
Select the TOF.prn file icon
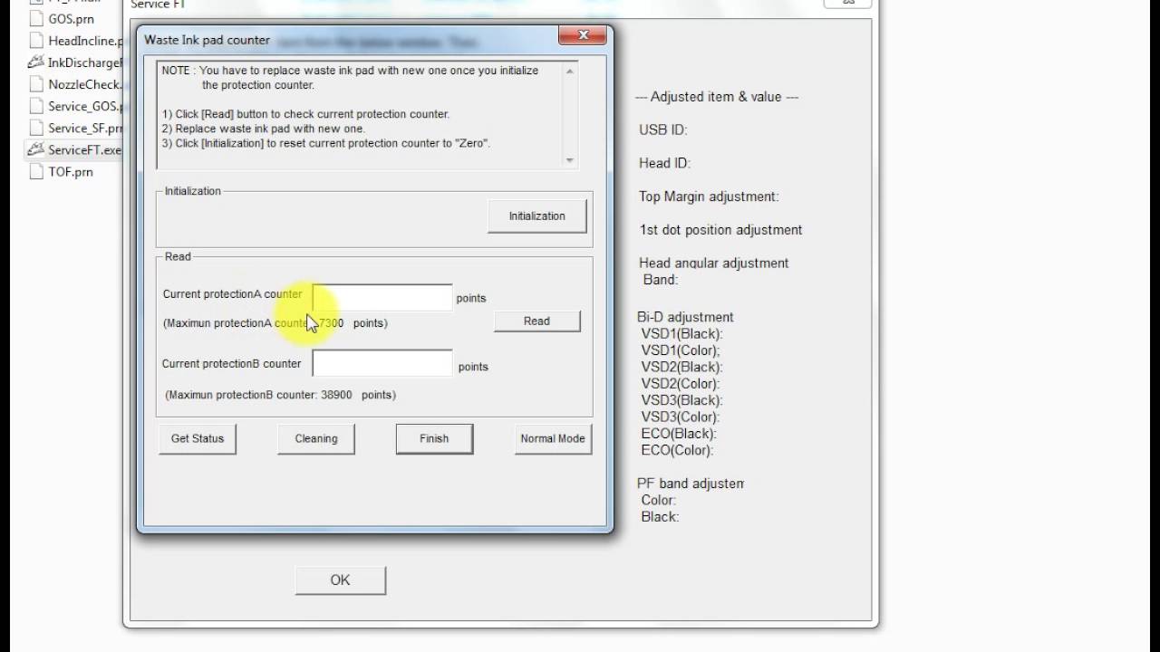click(x=36, y=171)
